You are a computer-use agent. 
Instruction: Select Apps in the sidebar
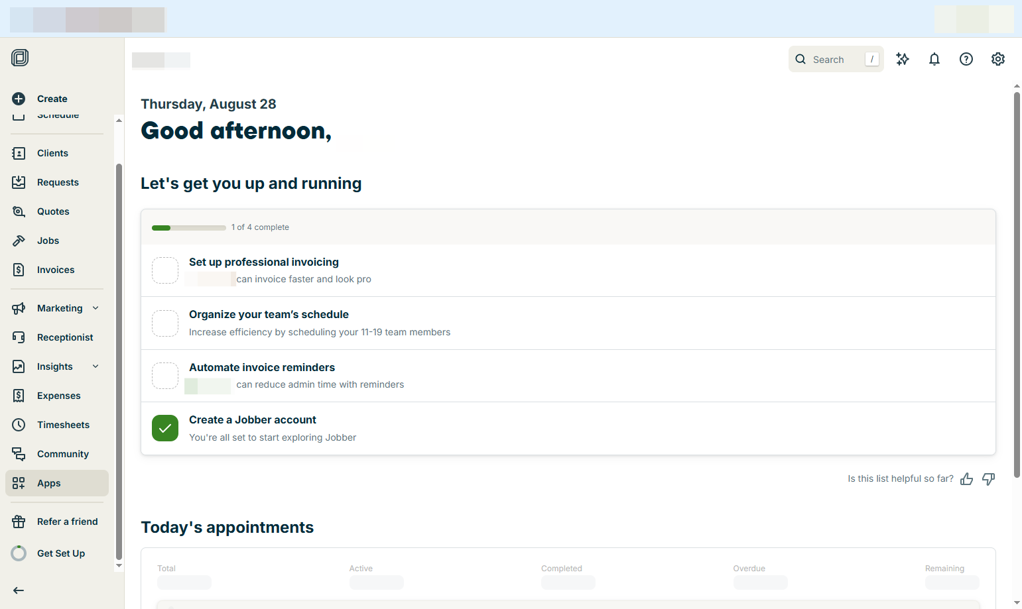[57, 483]
